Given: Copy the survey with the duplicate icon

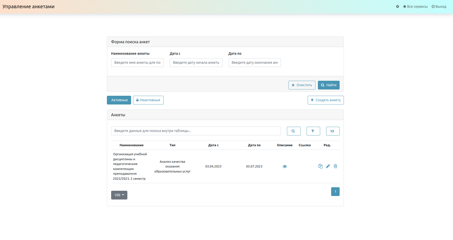Looking at the screenshot, I should 320,166.
